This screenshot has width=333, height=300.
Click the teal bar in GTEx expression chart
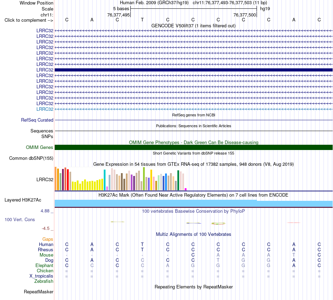click(x=104, y=180)
